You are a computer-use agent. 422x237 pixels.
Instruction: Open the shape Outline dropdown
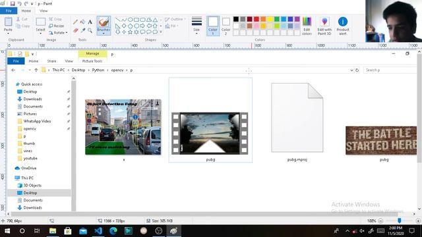point(175,19)
